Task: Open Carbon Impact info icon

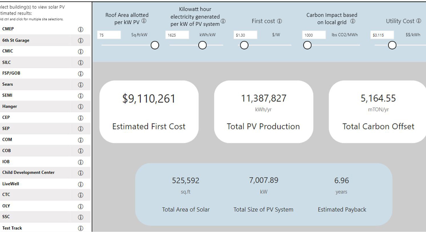Action: tap(353, 21)
